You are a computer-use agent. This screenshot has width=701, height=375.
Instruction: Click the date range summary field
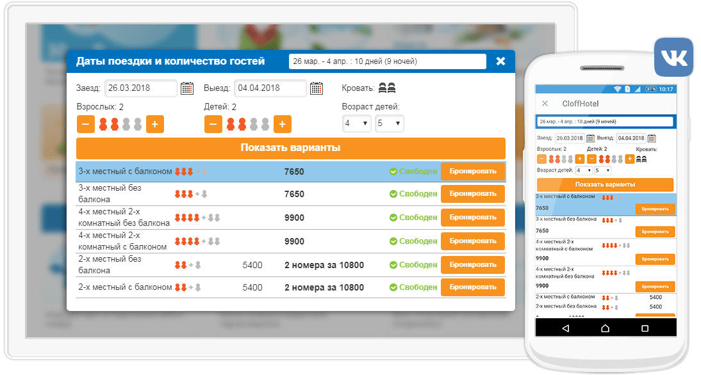point(387,61)
